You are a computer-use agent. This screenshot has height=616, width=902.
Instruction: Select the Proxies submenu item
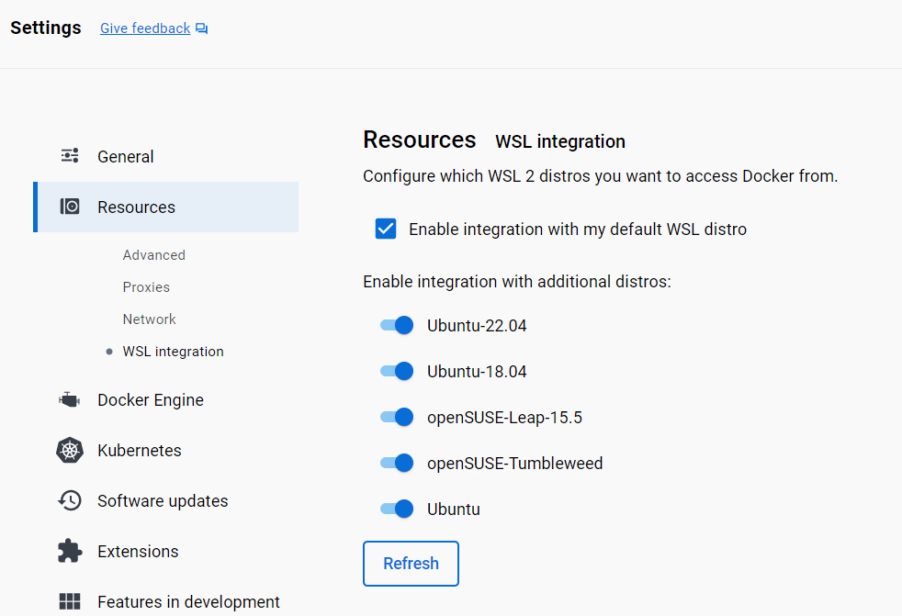pyautogui.click(x=146, y=287)
